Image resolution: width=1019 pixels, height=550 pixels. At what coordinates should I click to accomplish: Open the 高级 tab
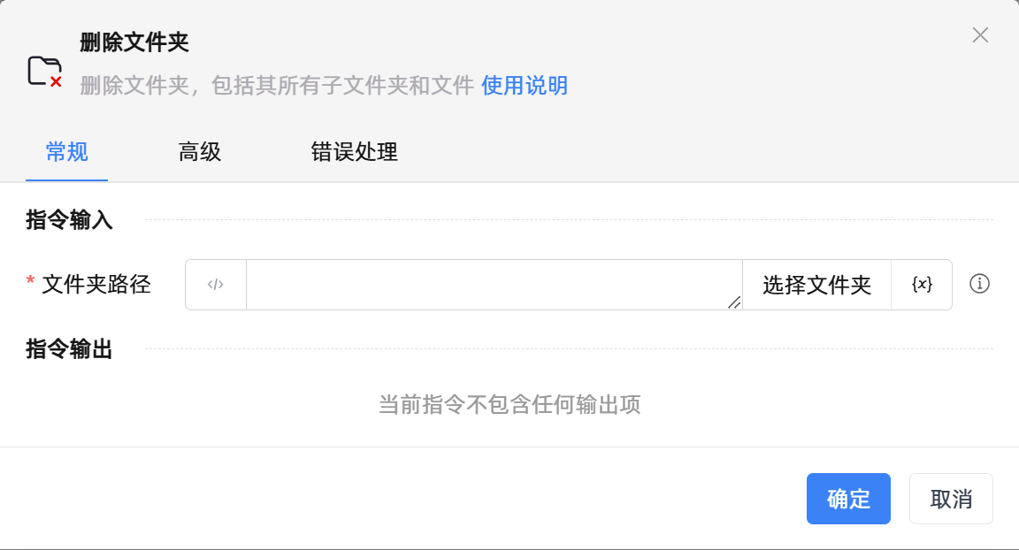coord(200,152)
